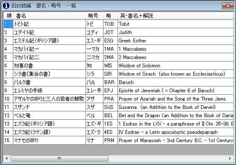The image size is (236, 165).
Task: Select the highlighted row number 1 cell
Action: point(8,24)
